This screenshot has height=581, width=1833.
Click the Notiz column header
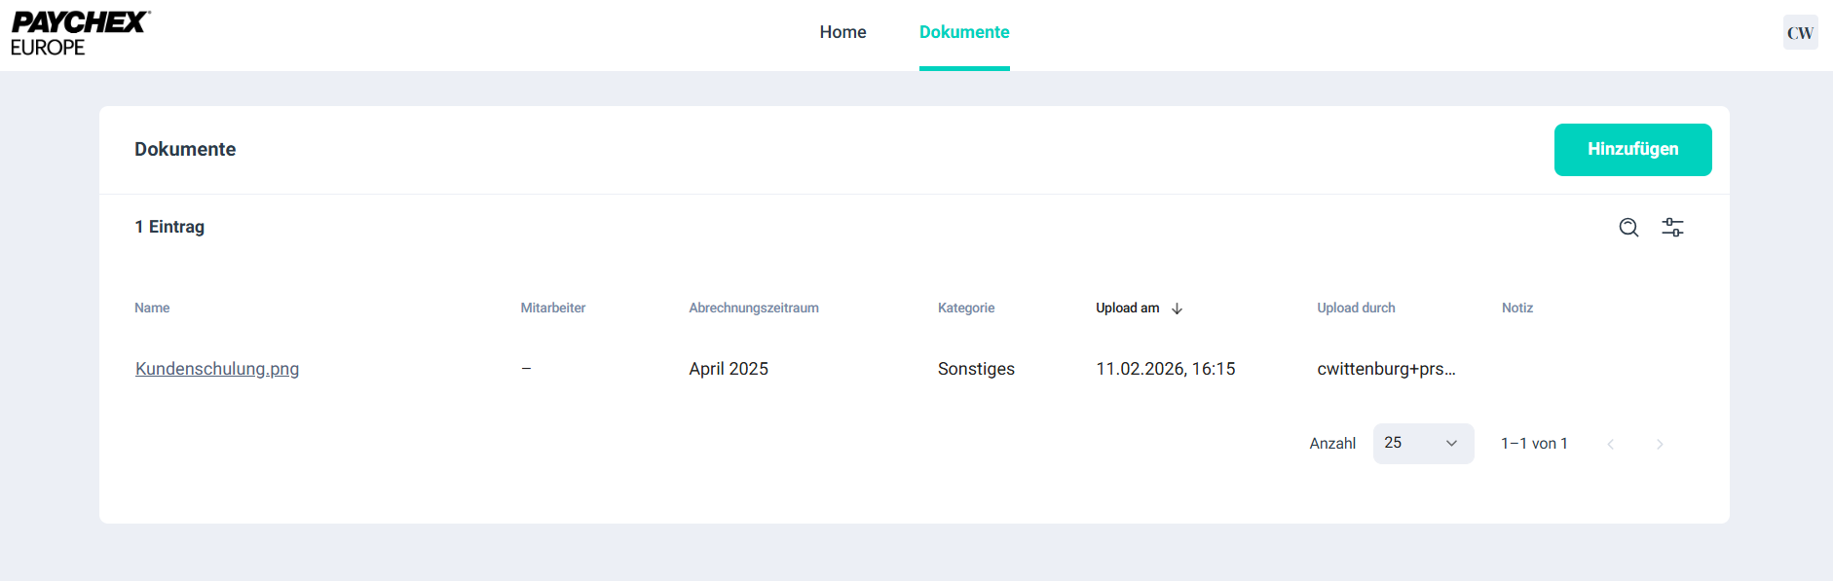coord(1516,308)
